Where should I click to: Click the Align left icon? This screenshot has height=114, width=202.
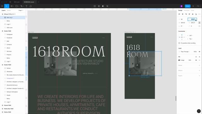coord(179,14)
